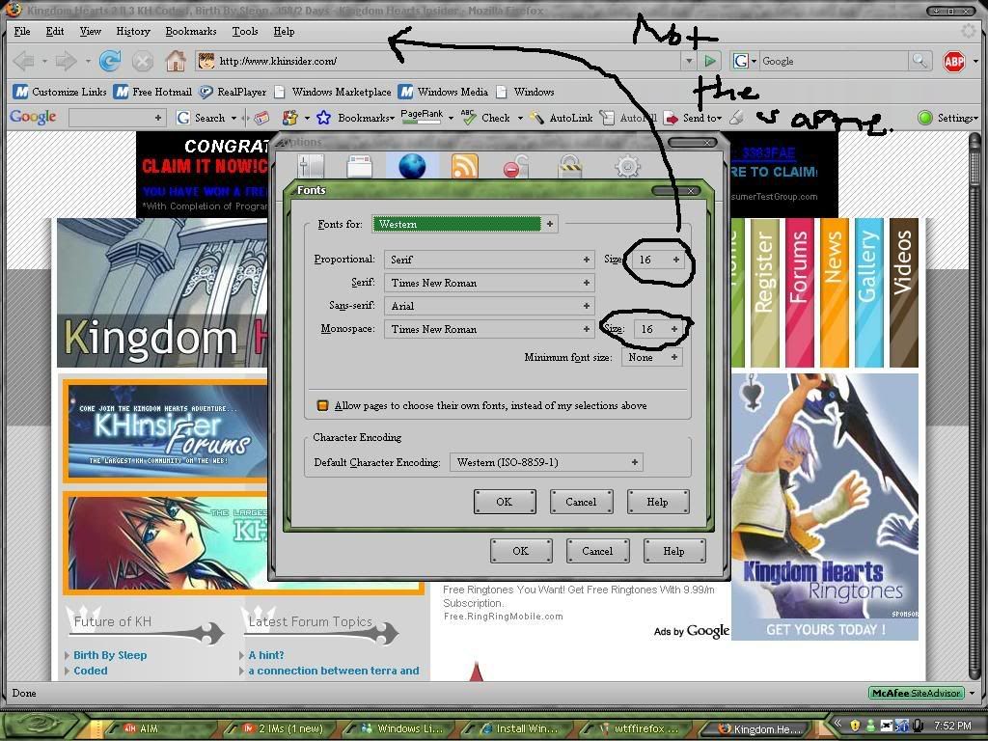The image size is (988, 741).
Task: Click the Gallery site navigation tab
Action: pyautogui.click(x=868, y=292)
